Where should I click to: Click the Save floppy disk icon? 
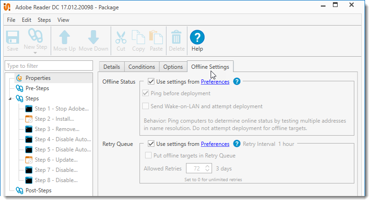[13, 38]
